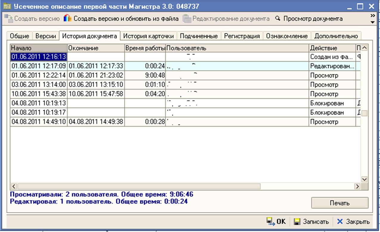Open the Версии tab
This screenshot has height=232, width=380.
click(46, 36)
